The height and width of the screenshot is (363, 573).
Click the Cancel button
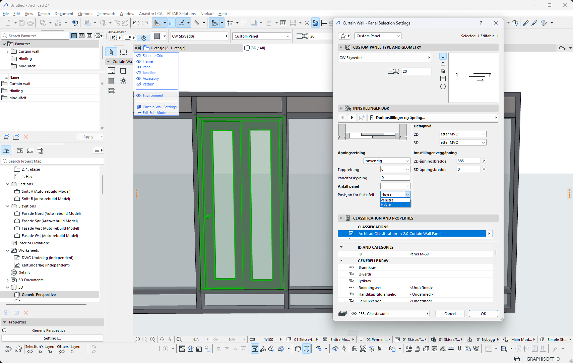pos(450,314)
